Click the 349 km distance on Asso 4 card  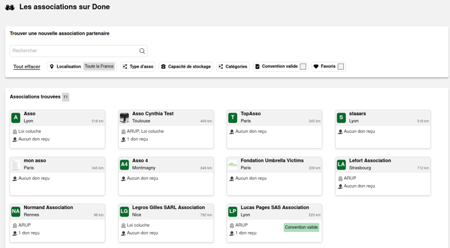tap(206, 168)
